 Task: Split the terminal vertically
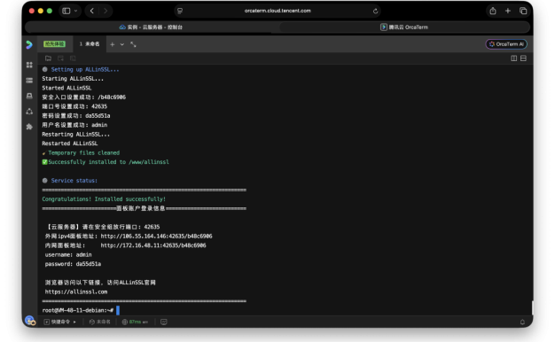coord(514,58)
